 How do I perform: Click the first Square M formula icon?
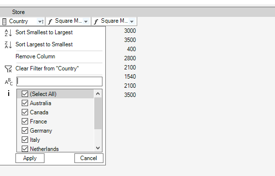50,22
